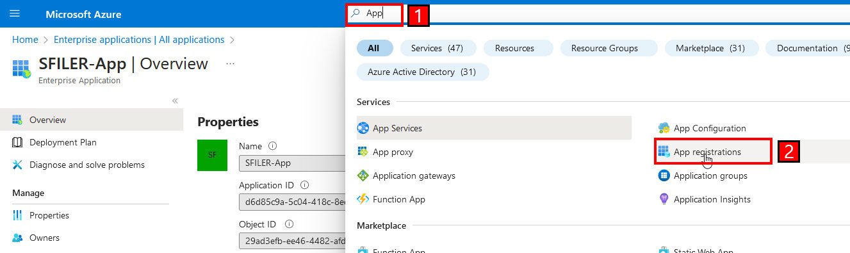Click the Application ID value field
This screenshot has height=253, width=850.
[292, 202]
